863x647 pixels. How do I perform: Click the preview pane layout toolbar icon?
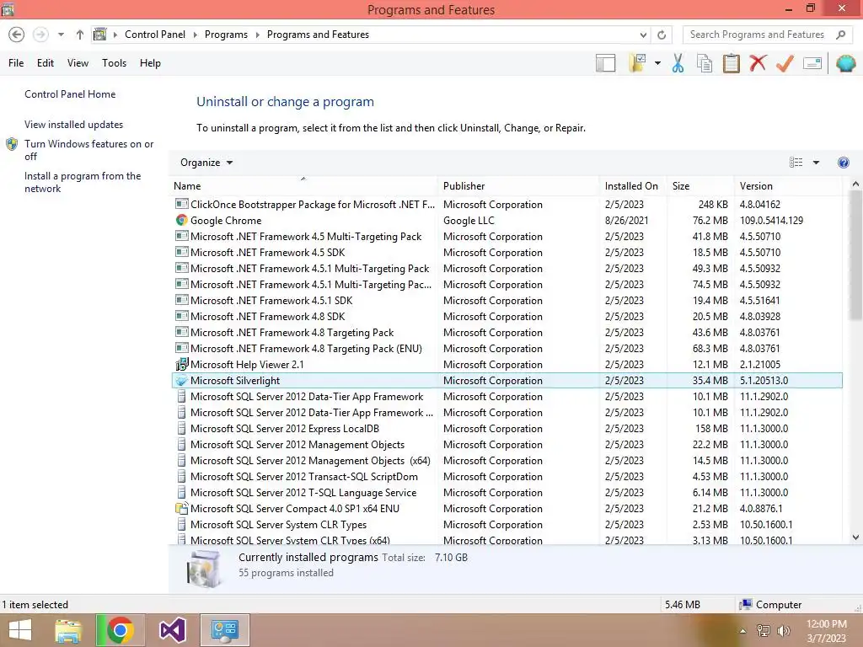(x=605, y=63)
